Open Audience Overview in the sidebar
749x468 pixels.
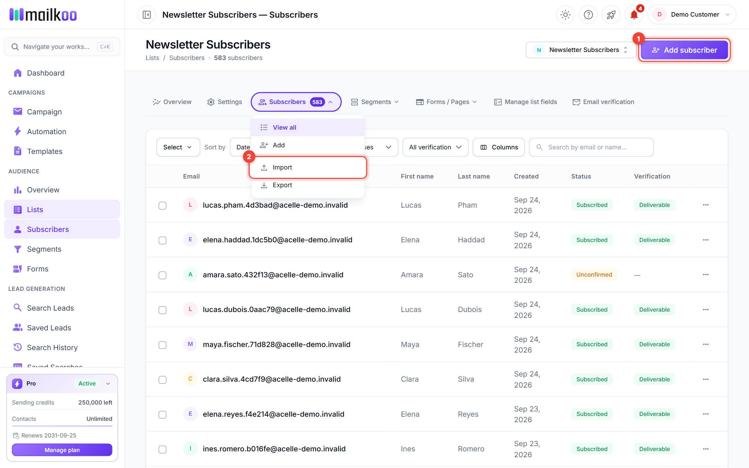tap(62, 190)
